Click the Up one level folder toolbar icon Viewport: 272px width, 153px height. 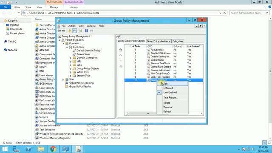coord(70,31)
